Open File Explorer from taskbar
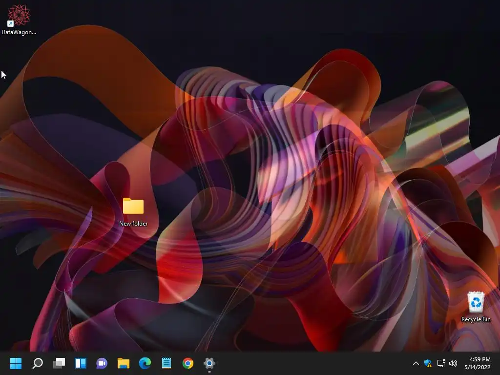500x375 pixels. [x=124, y=363]
